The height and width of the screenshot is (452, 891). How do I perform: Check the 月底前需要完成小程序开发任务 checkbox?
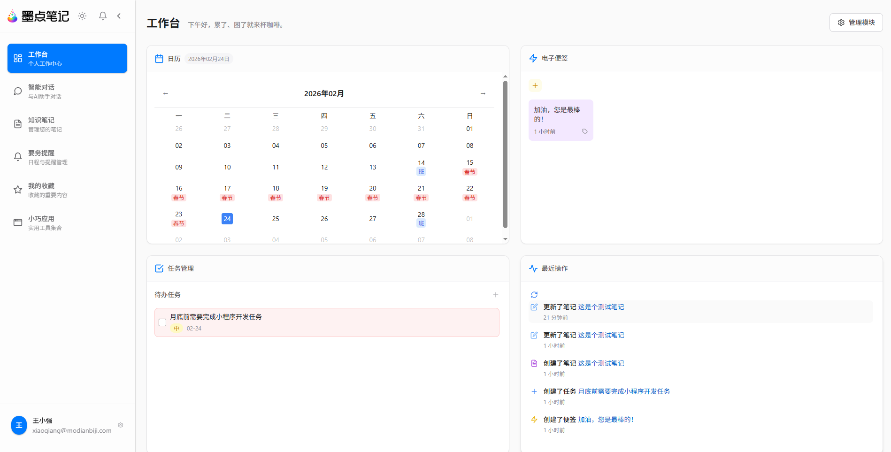pyautogui.click(x=162, y=322)
